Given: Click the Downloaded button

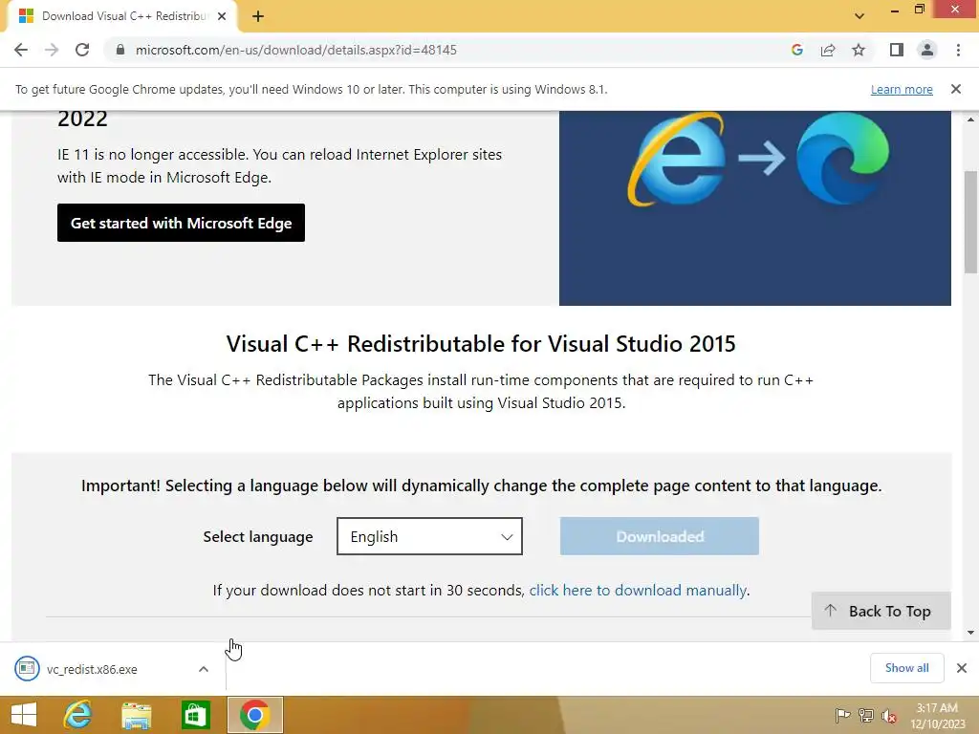Looking at the screenshot, I should [660, 536].
